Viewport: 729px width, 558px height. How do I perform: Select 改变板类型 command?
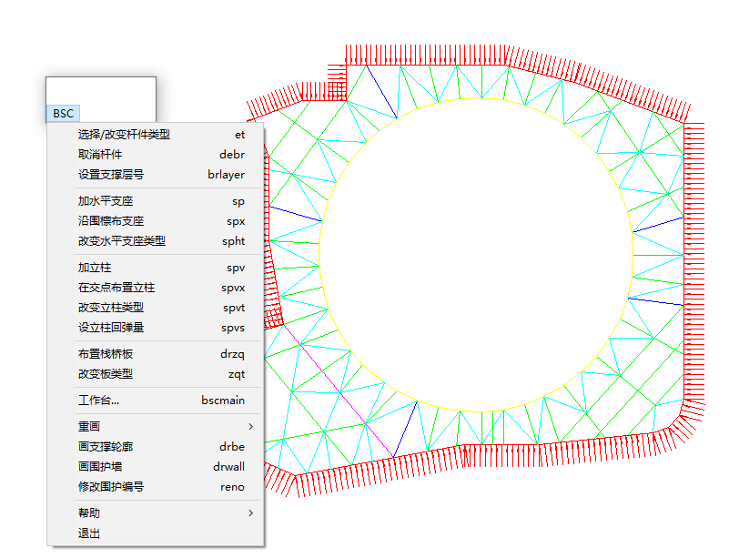tap(106, 374)
